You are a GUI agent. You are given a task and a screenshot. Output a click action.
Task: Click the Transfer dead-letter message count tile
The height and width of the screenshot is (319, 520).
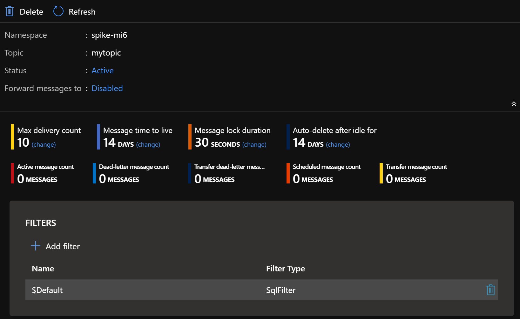pos(226,173)
